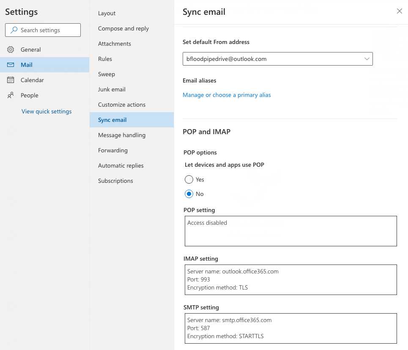Image resolution: width=408 pixels, height=350 pixels.
Task: Click the IMAP setting label
Action: tap(201, 259)
